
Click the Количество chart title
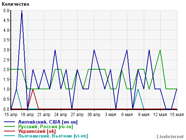click(15, 4)
